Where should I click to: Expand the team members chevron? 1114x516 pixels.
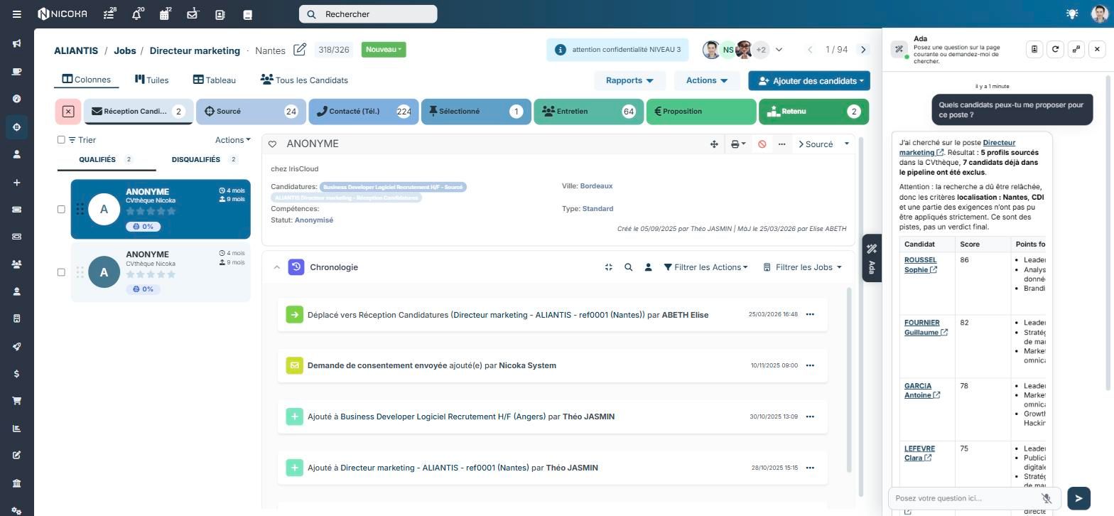coord(779,50)
